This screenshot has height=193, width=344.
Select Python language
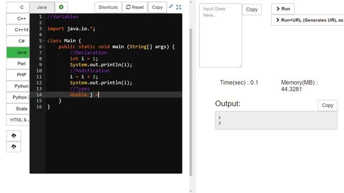point(18,86)
